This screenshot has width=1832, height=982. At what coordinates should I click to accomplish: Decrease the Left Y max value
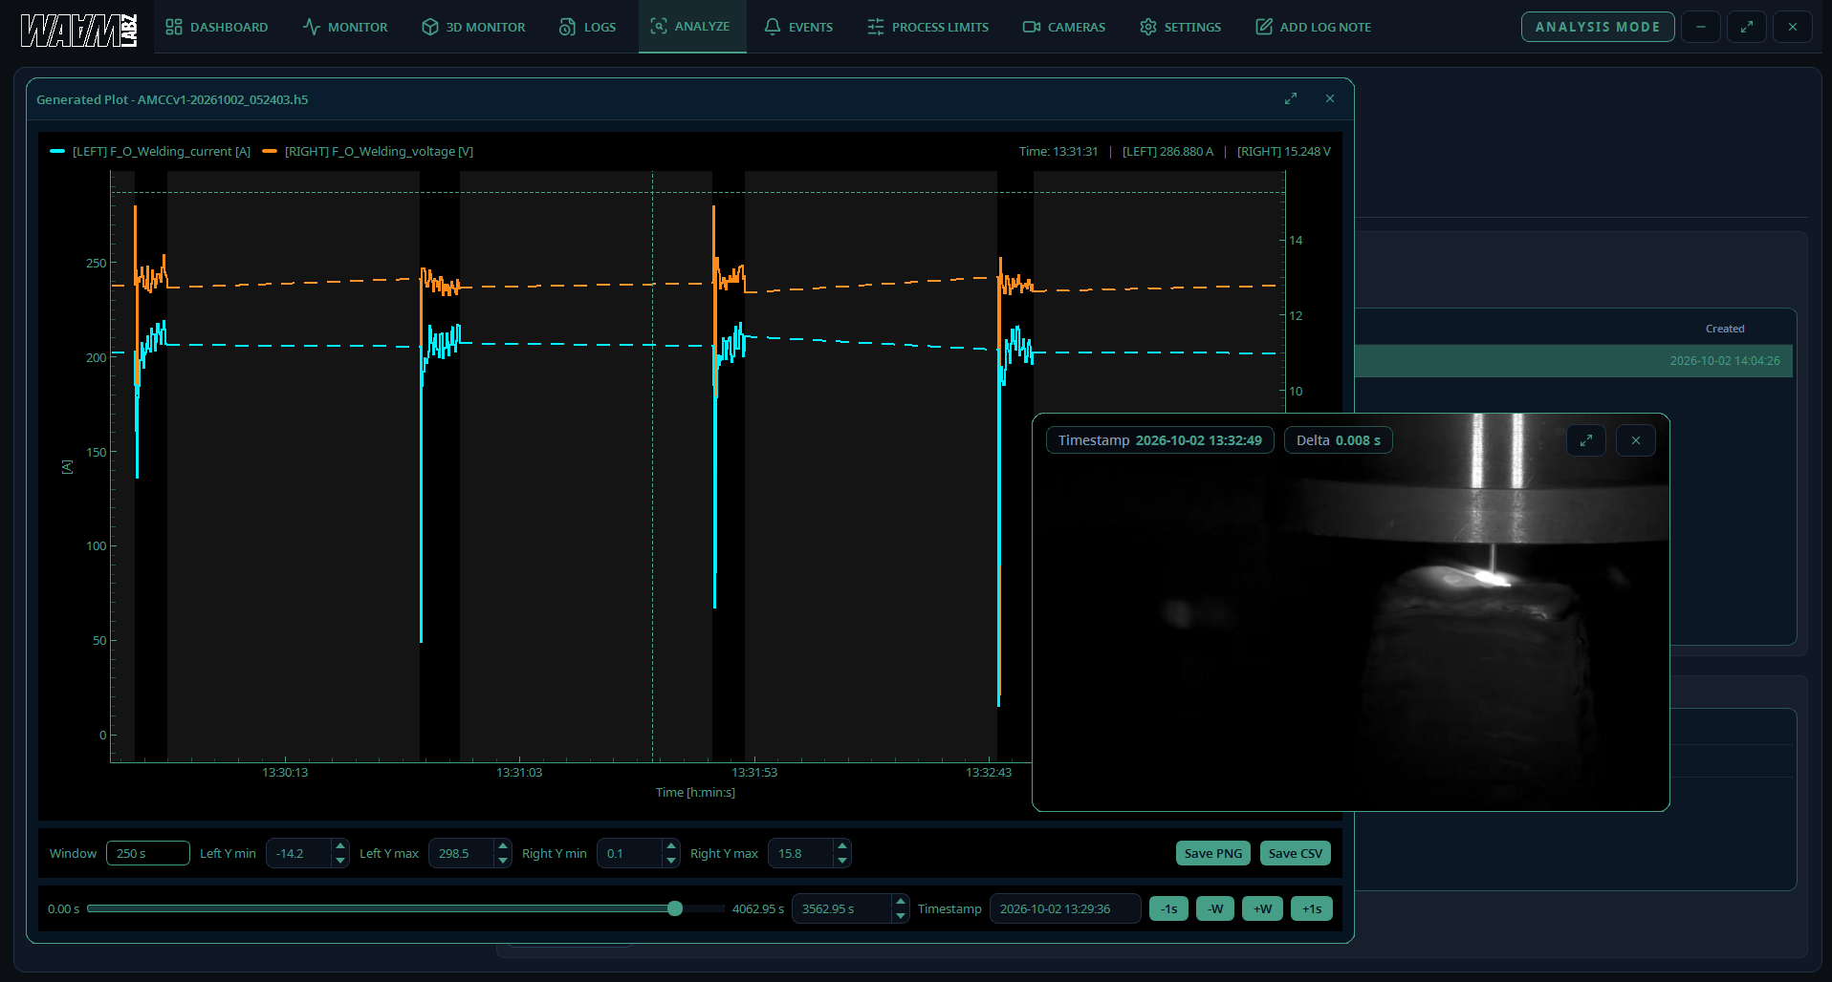click(x=503, y=861)
